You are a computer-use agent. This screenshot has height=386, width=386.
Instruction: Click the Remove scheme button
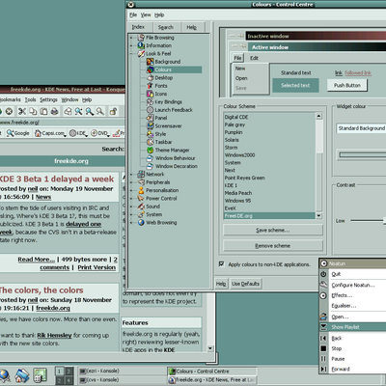coord(273,246)
